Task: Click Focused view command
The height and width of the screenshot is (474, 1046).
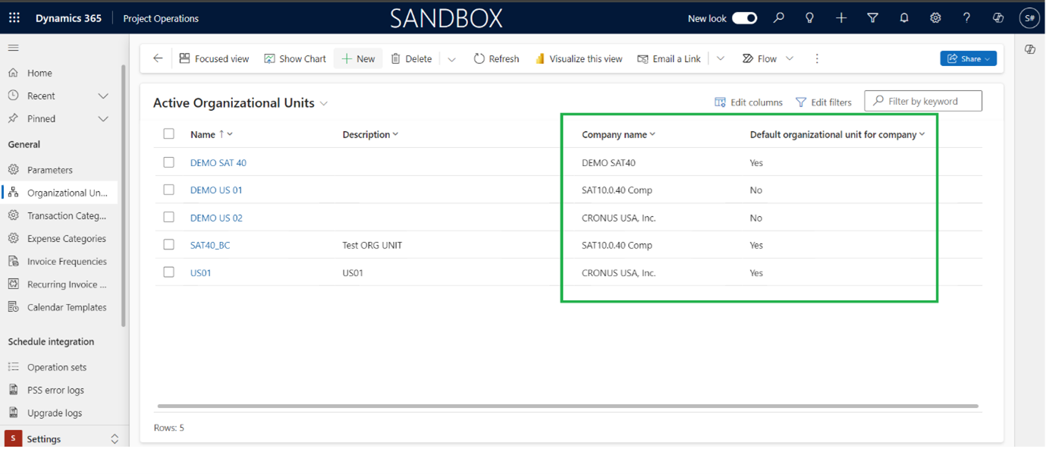Action: click(214, 58)
